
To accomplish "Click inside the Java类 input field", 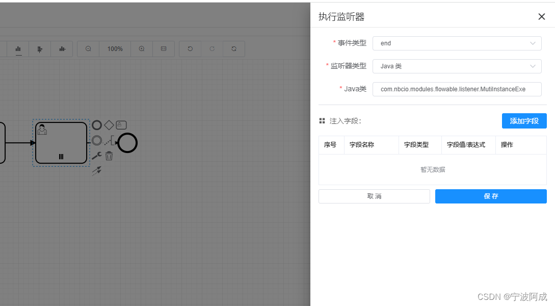I will tap(457, 89).
